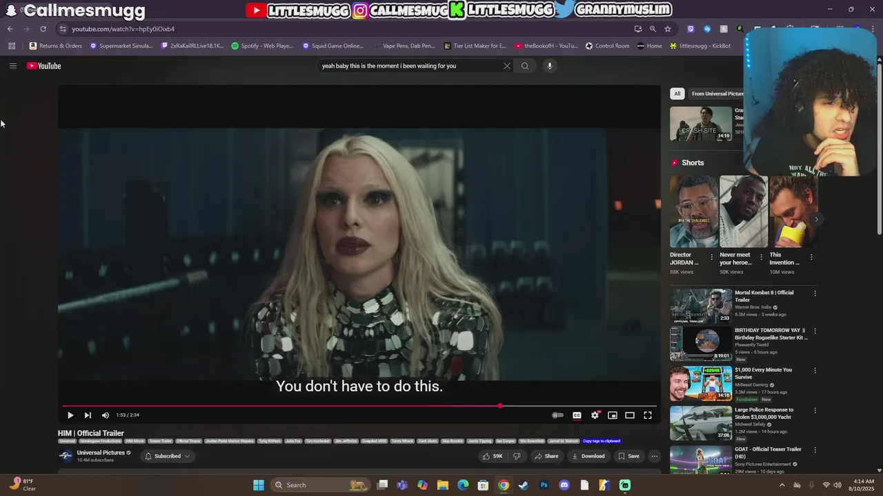Viewport: 883px width, 496px height.
Task: Open menu for $1,000 Every Minute video
Action: (815, 371)
